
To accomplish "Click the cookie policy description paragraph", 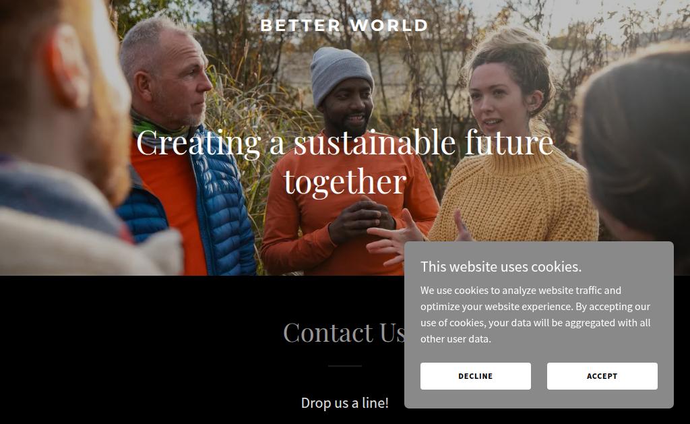I will (x=535, y=314).
